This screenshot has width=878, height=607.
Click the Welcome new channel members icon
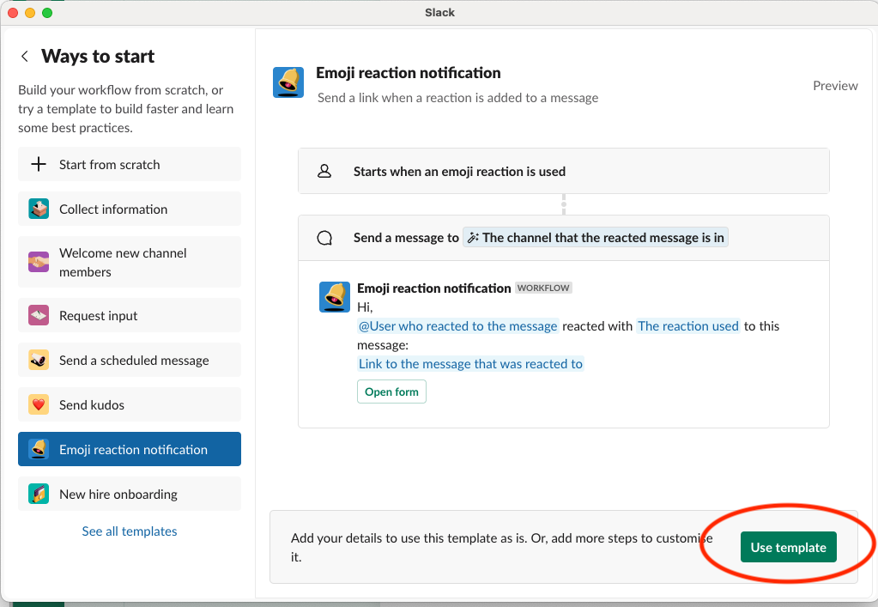(39, 261)
